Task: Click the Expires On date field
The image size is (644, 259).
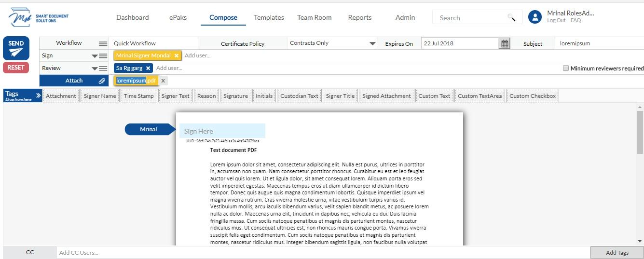Action: [460, 43]
